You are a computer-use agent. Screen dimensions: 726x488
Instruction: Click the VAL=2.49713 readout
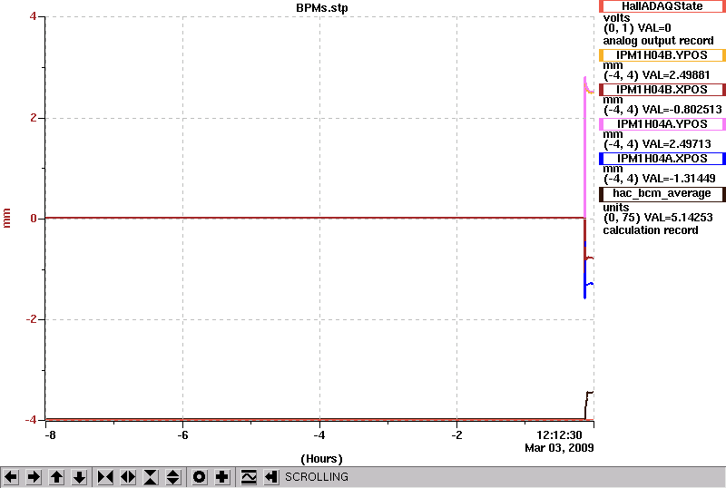pos(674,144)
